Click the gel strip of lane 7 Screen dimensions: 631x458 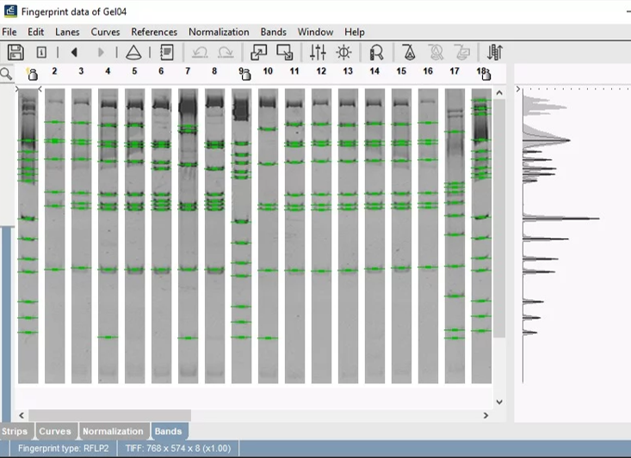coord(188,235)
